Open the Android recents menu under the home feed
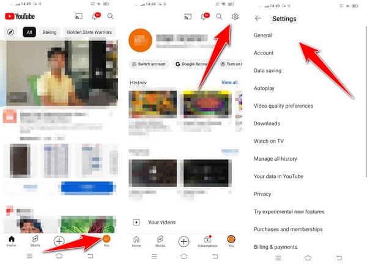 (x=29, y=256)
